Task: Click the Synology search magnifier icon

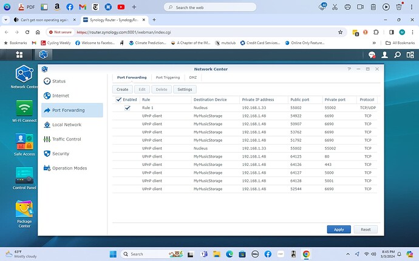Action: pos(397,55)
